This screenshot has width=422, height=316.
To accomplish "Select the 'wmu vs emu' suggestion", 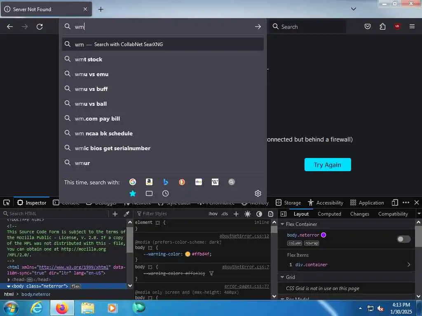I will (x=163, y=74).
